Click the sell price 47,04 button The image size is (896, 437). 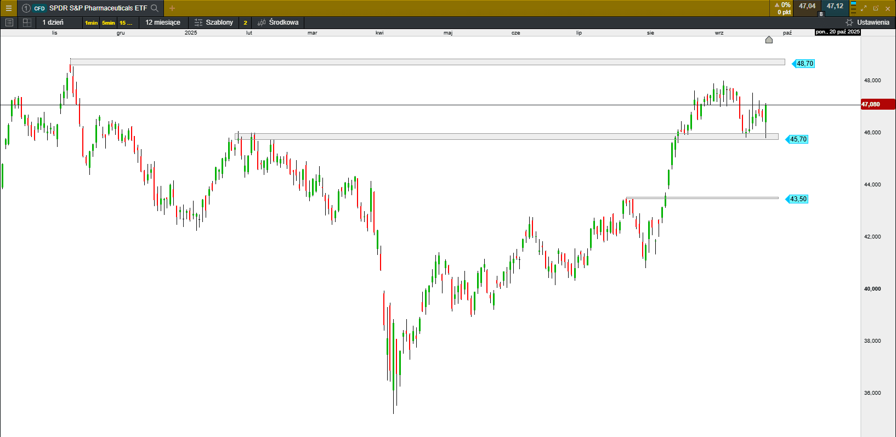(807, 7)
